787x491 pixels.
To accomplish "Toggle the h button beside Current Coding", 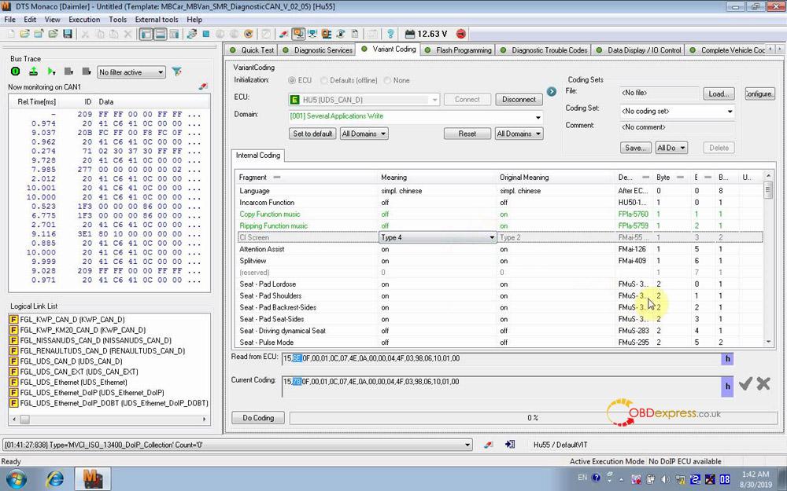I will [x=727, y=387].
